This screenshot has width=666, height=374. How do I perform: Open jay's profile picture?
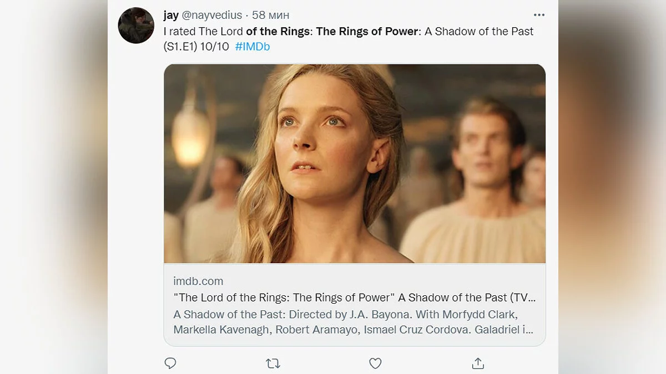[x=136, y=25]
